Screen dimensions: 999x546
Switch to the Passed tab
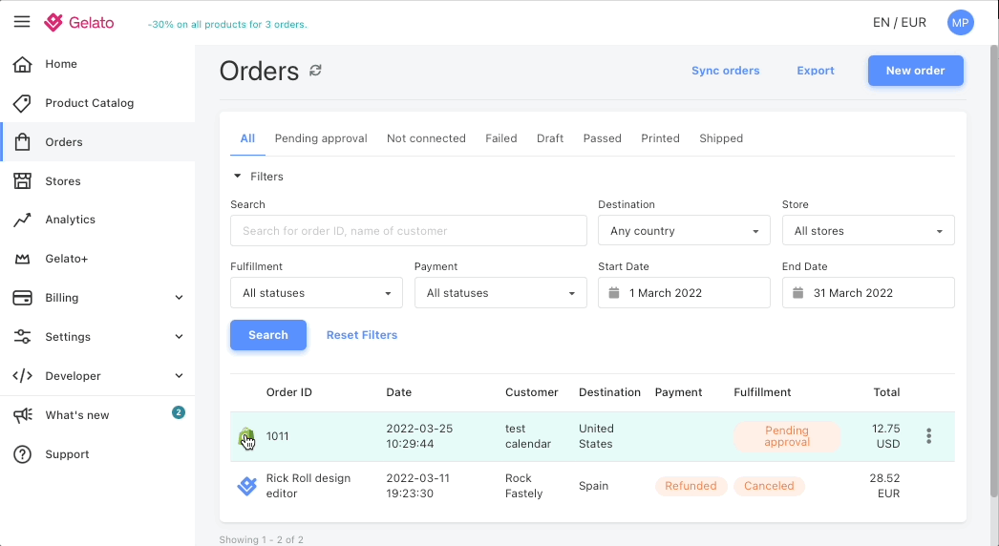(x=602, y=138)
